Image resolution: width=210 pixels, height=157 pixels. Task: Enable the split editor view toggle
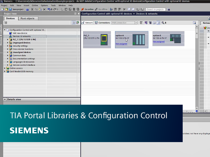(x=159, y=23)
